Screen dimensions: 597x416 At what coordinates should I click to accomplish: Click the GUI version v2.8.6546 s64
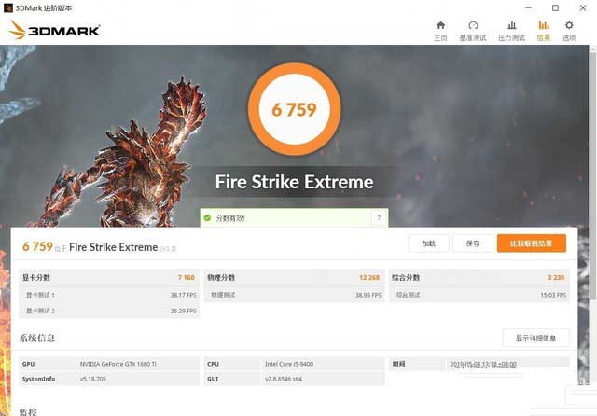[x=284, y=379]
